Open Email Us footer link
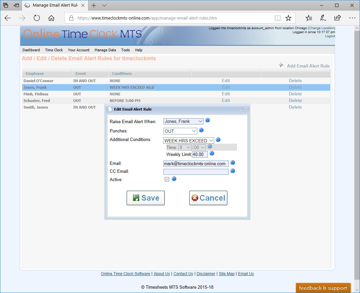This screenshot has height=293, width=360. click(246, 274)
